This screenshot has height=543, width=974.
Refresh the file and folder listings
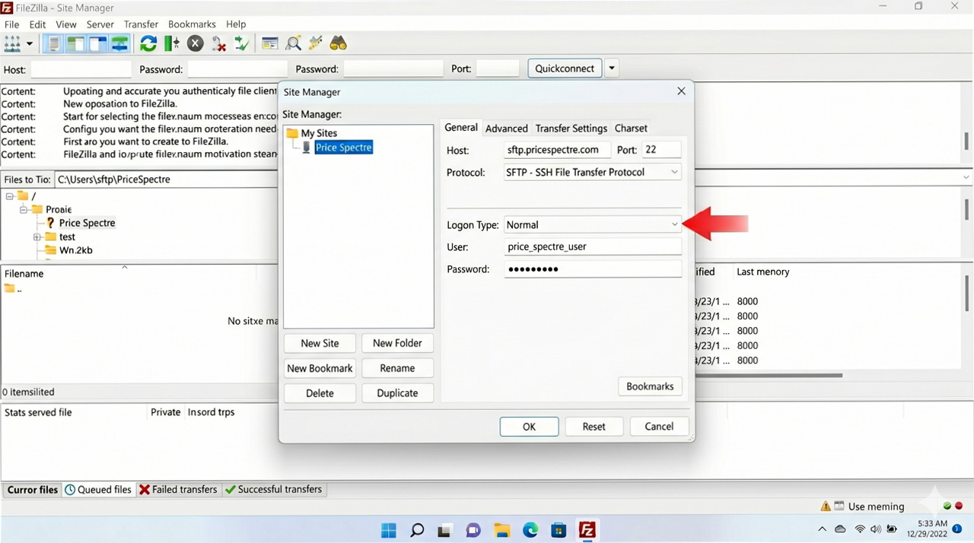point(148,43)
